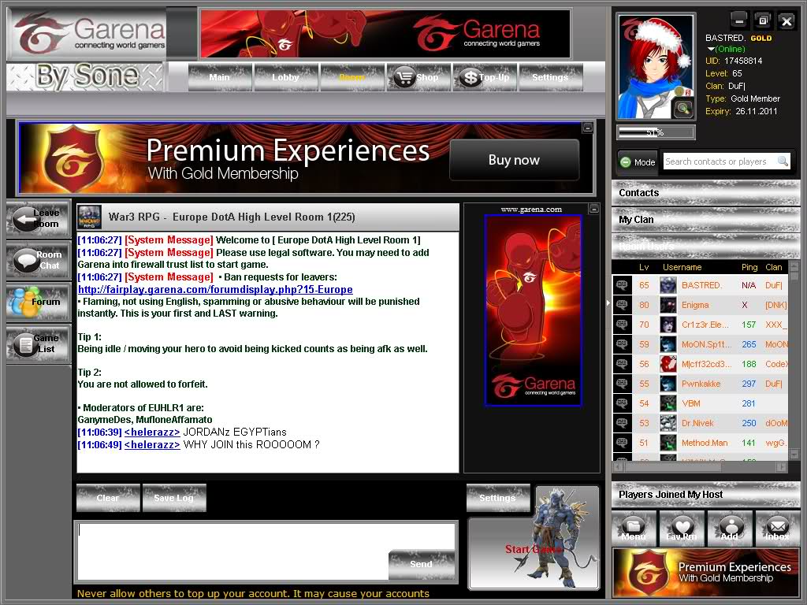Click chat icon beside Dr.Nivek row
The width and height of the screenshot is (807, 605).
click(622, 423)
